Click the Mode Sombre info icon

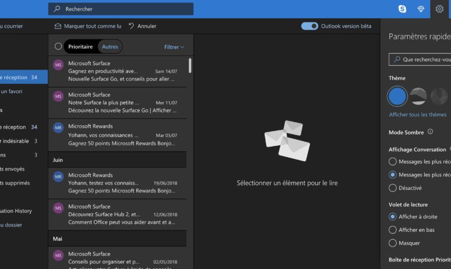coord(430,132)
